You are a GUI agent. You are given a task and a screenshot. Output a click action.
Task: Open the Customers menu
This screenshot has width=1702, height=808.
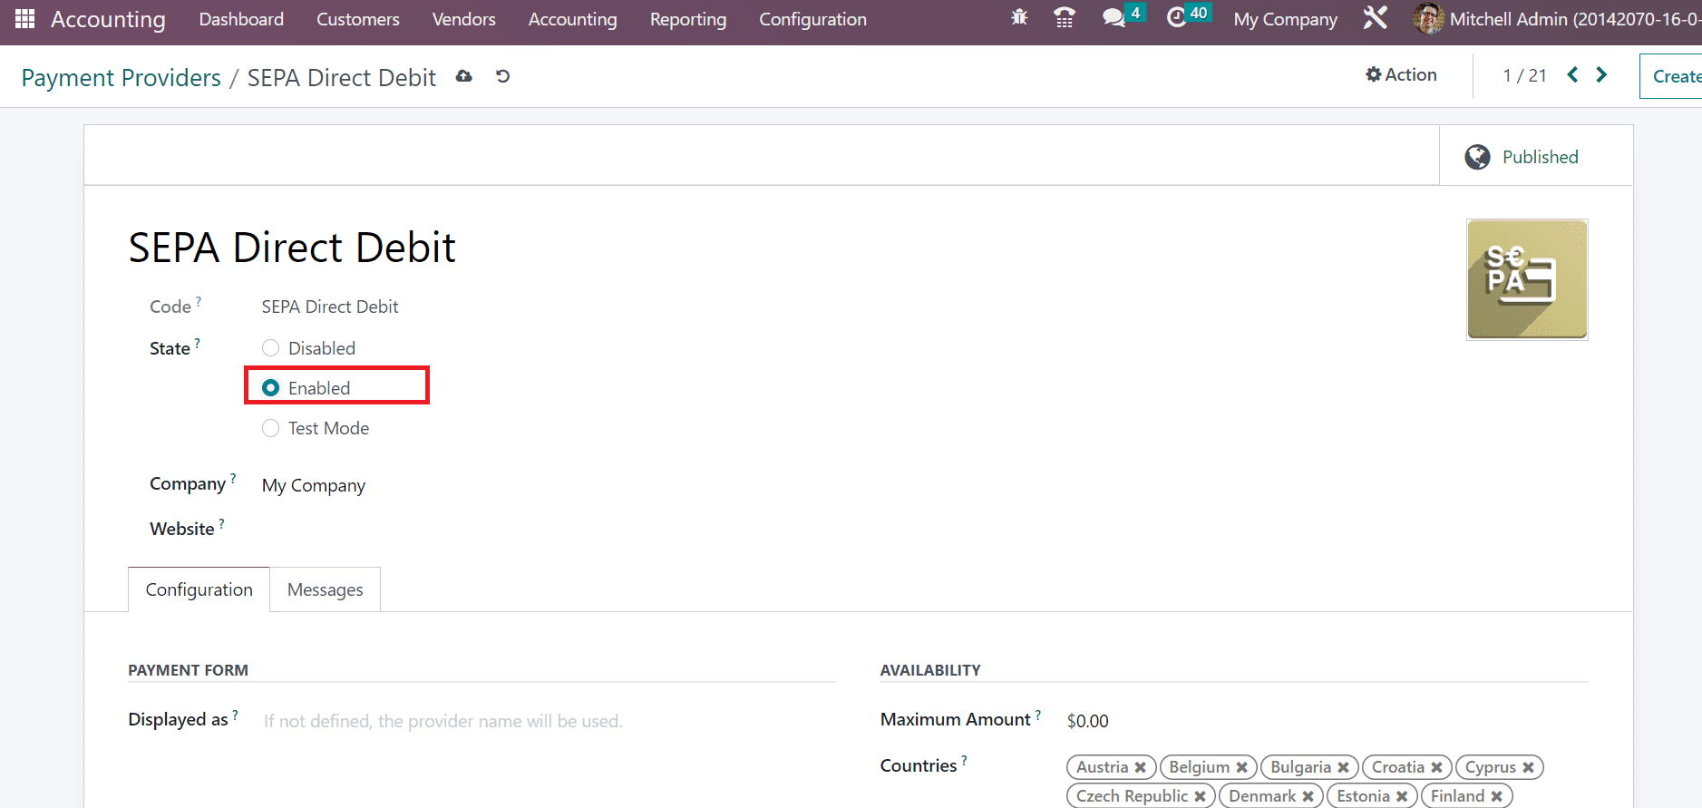point(357,19)
